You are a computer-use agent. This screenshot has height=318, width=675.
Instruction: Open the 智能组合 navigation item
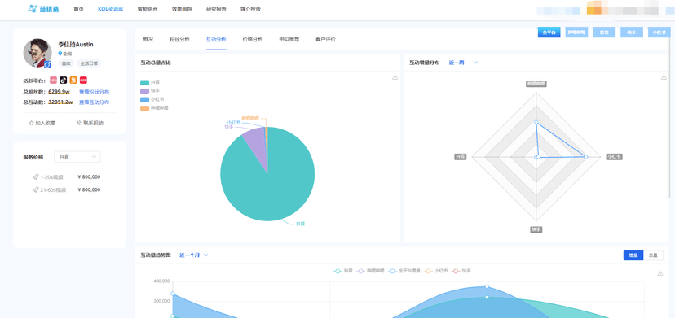(x=148, y=9)
